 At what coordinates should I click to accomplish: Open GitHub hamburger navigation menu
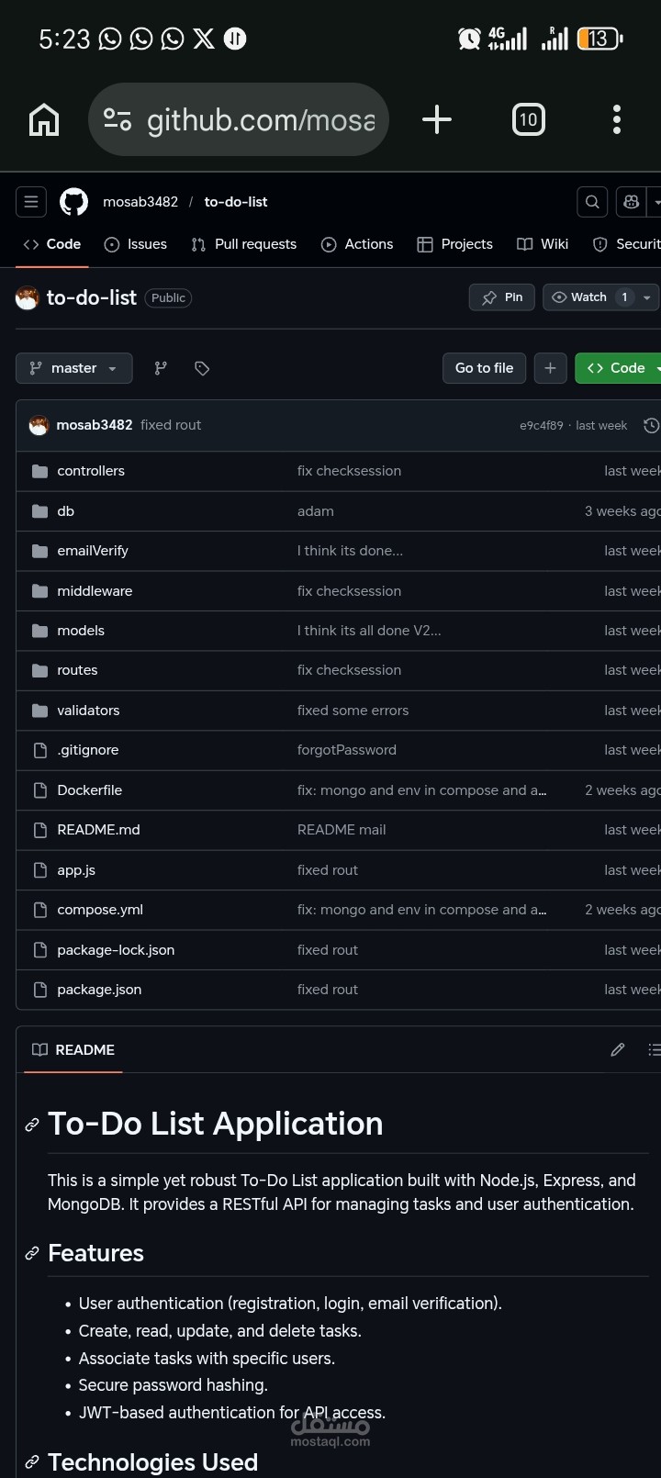pyautogui.click(x=31, y=202)
